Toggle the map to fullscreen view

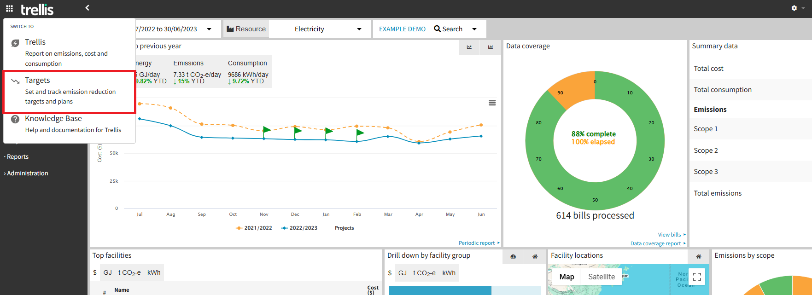click(x=697, y=277)
